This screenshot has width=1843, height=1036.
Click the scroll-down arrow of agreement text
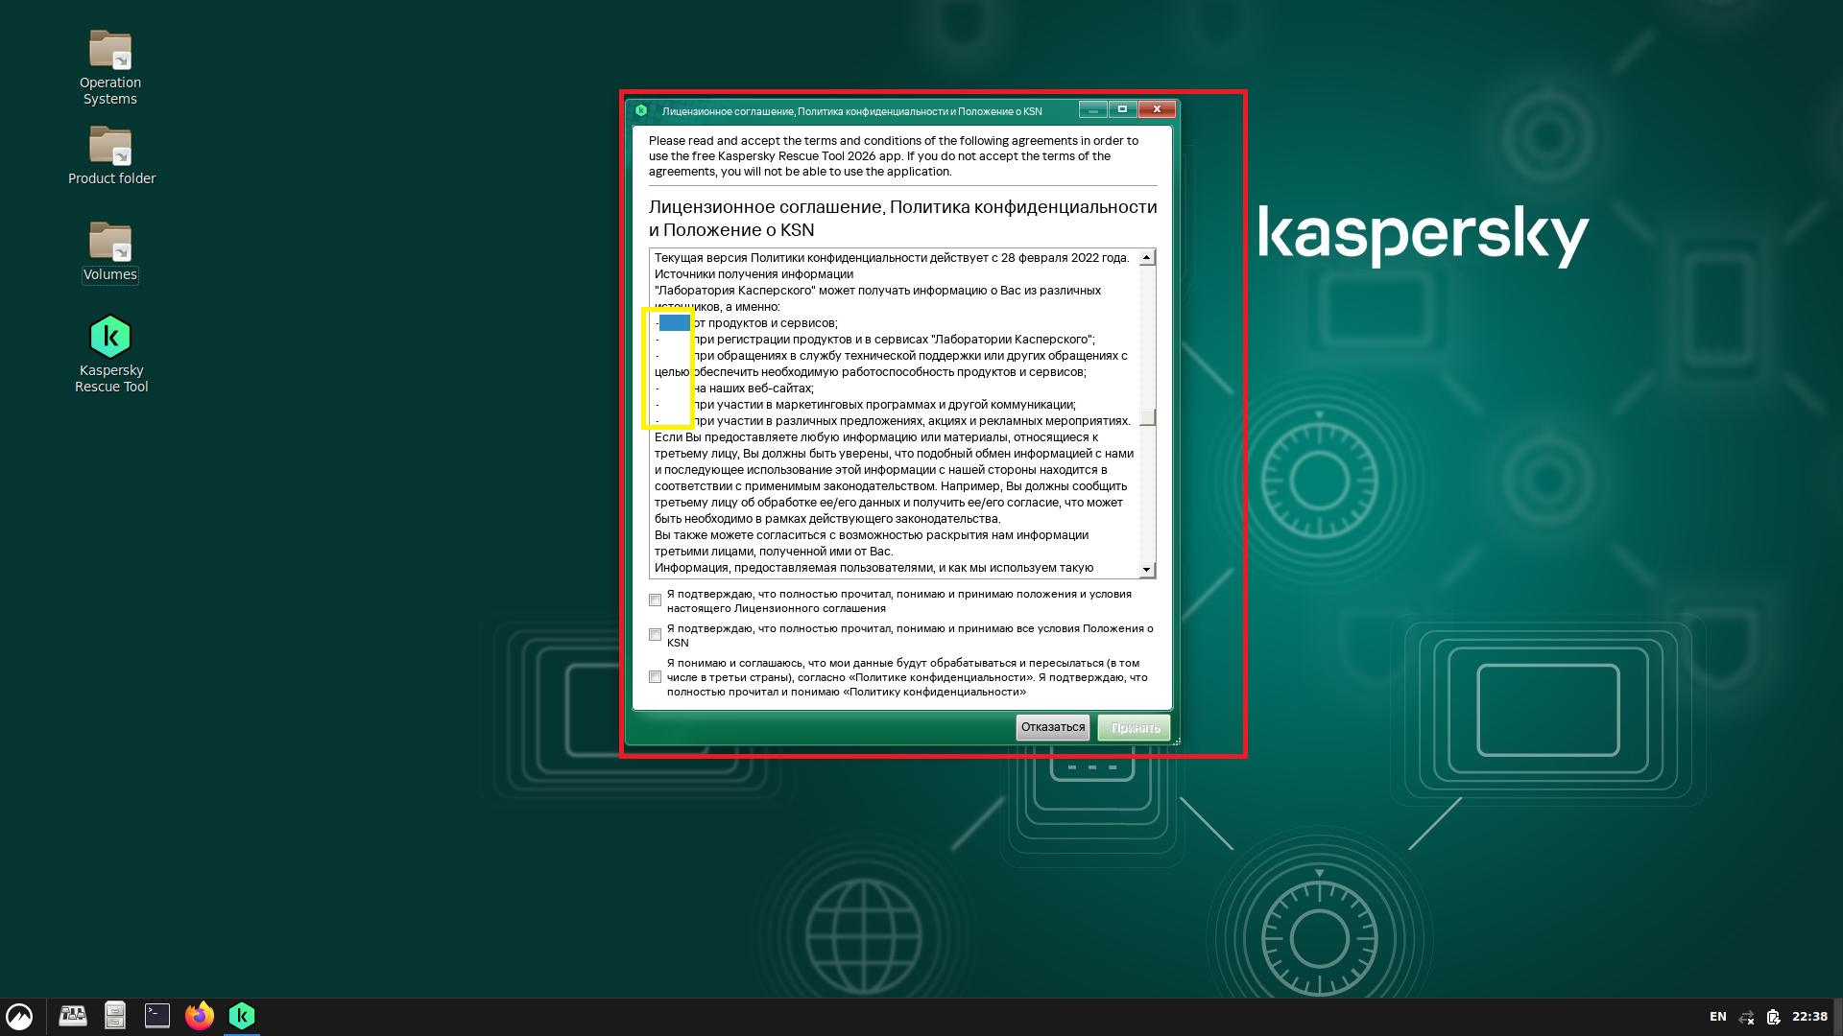click(1147, 570)
